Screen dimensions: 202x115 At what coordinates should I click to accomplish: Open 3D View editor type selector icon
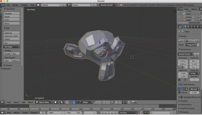coord(2,102)
